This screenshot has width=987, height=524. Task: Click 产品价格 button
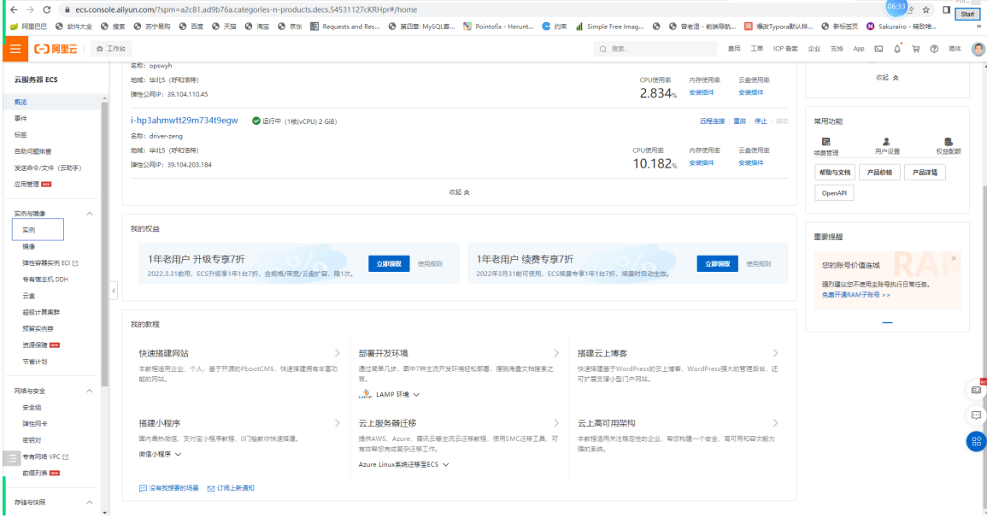point(879,173)
